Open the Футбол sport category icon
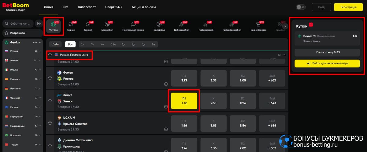This screenshot has width=367, height=152. 54,26
